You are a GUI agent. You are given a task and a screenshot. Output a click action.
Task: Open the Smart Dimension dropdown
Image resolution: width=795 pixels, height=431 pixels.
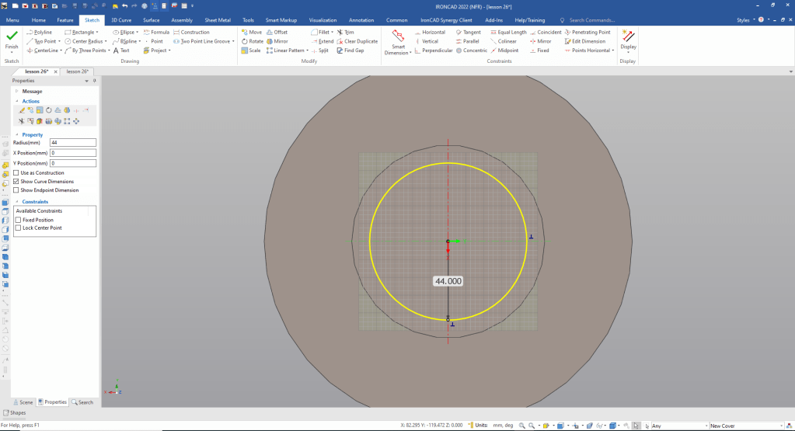[398, 53]
